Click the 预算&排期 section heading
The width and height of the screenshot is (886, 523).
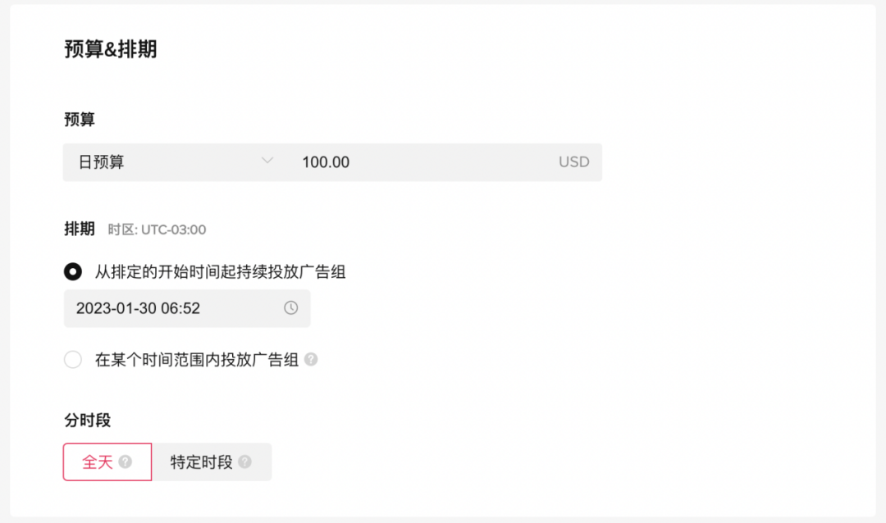110,49
